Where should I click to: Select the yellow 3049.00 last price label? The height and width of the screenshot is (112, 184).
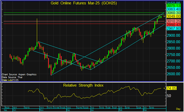click(x=174, y=17)
